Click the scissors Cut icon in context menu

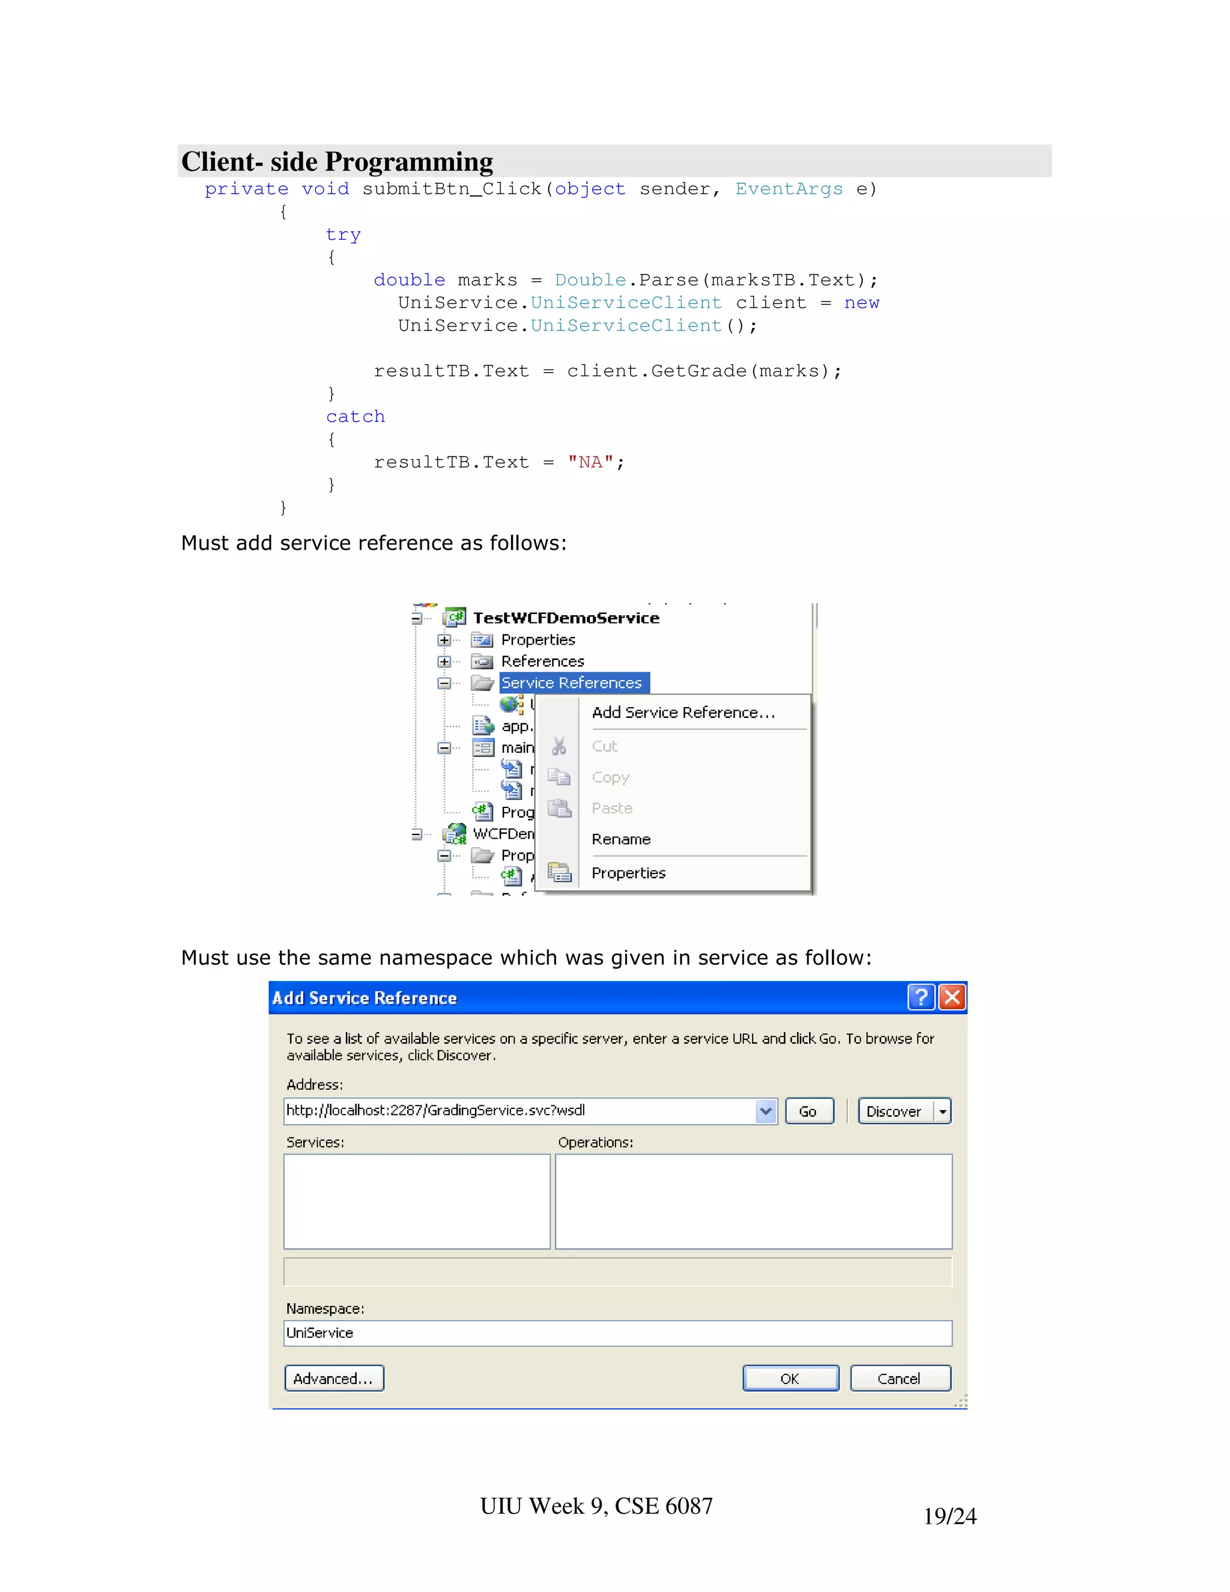tap(559, 746)
